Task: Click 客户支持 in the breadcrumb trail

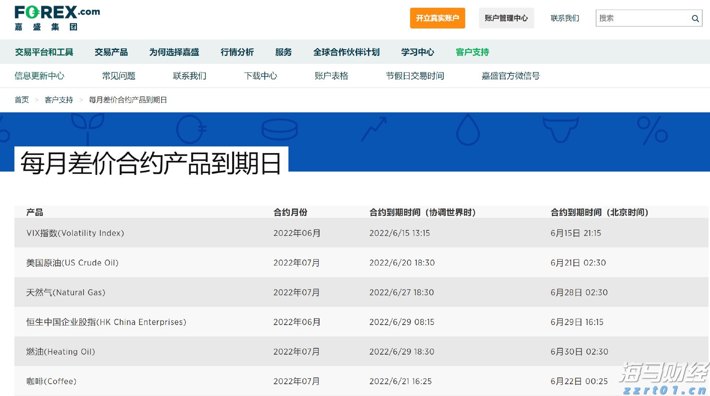Action: click(x=58, y=99)
